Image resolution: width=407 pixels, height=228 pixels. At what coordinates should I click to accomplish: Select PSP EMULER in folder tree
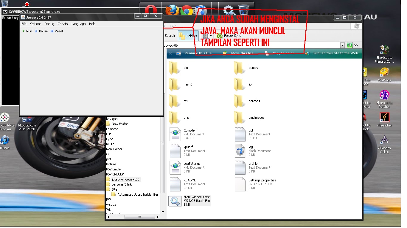(x=115, y=174)
